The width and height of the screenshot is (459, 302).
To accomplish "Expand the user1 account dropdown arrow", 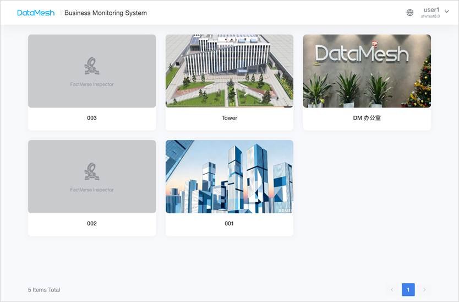I will (x=446, y=12).
